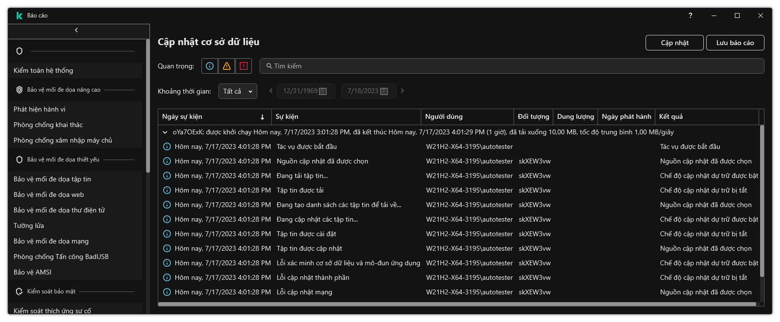
Task: Toggle the warning severity filter icon
Action: [x=227, y=66]
